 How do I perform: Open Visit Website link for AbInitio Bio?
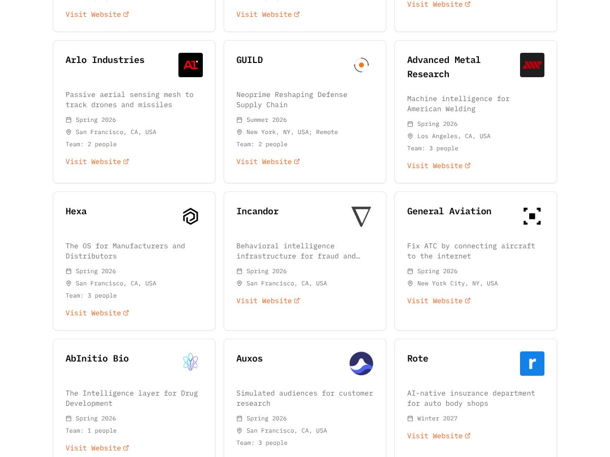(x=97, y=448)
